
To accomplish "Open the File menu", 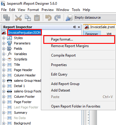I will pos(4,10).
